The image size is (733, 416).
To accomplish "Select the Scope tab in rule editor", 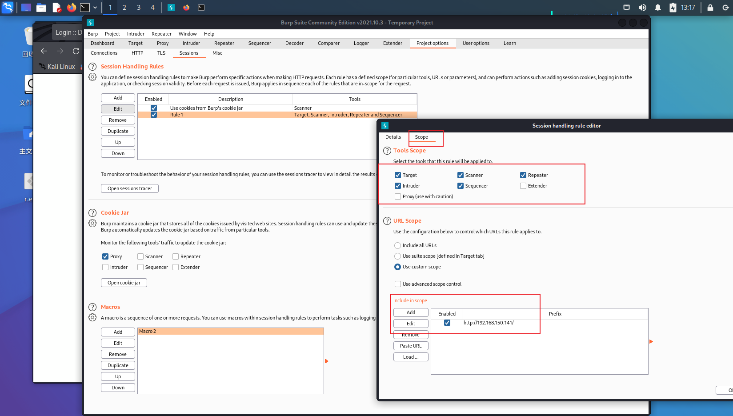I will [x=421, y=137].
